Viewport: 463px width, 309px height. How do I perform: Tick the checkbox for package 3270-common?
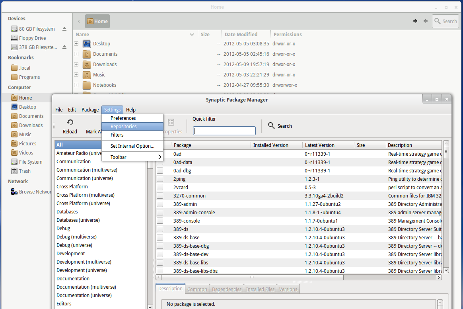[x=160, y=196]
